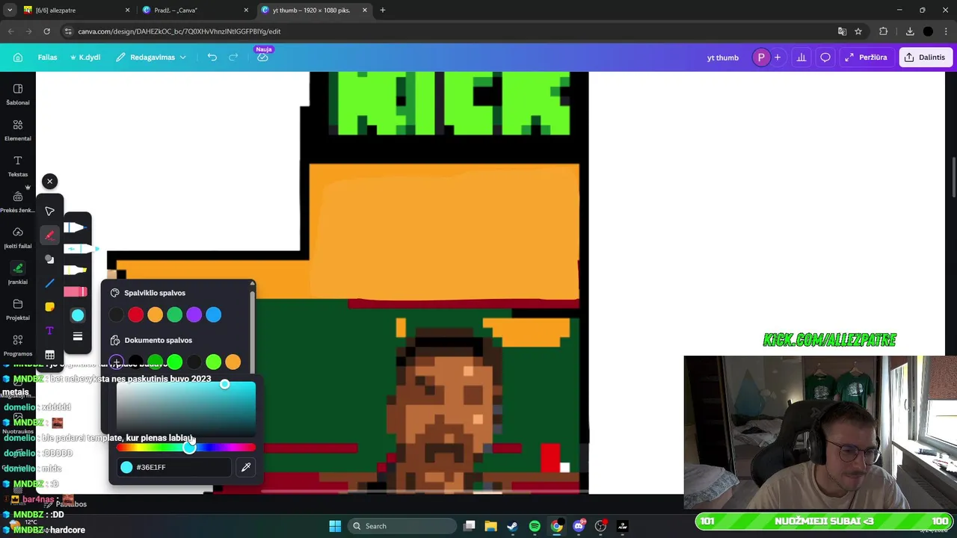Close the drawing toolbar with X
Image resolution: width=957 pixels, height=538 pixels.
point(49,182)
